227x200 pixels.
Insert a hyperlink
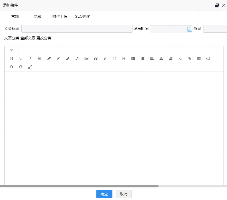click(x=190, y=58)
